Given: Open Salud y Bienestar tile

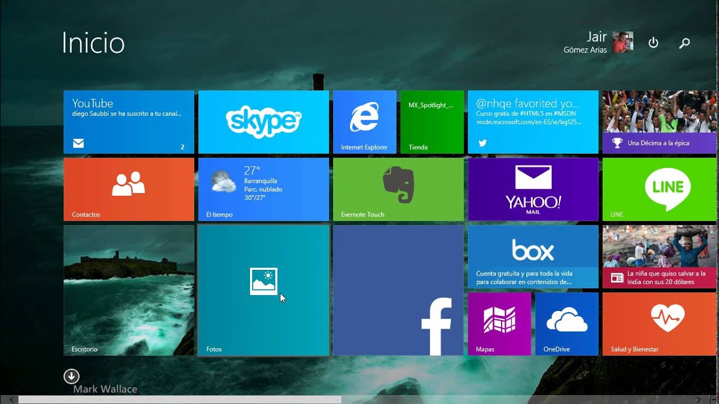Looking at the screenshot, I should [x=661, y=324].
